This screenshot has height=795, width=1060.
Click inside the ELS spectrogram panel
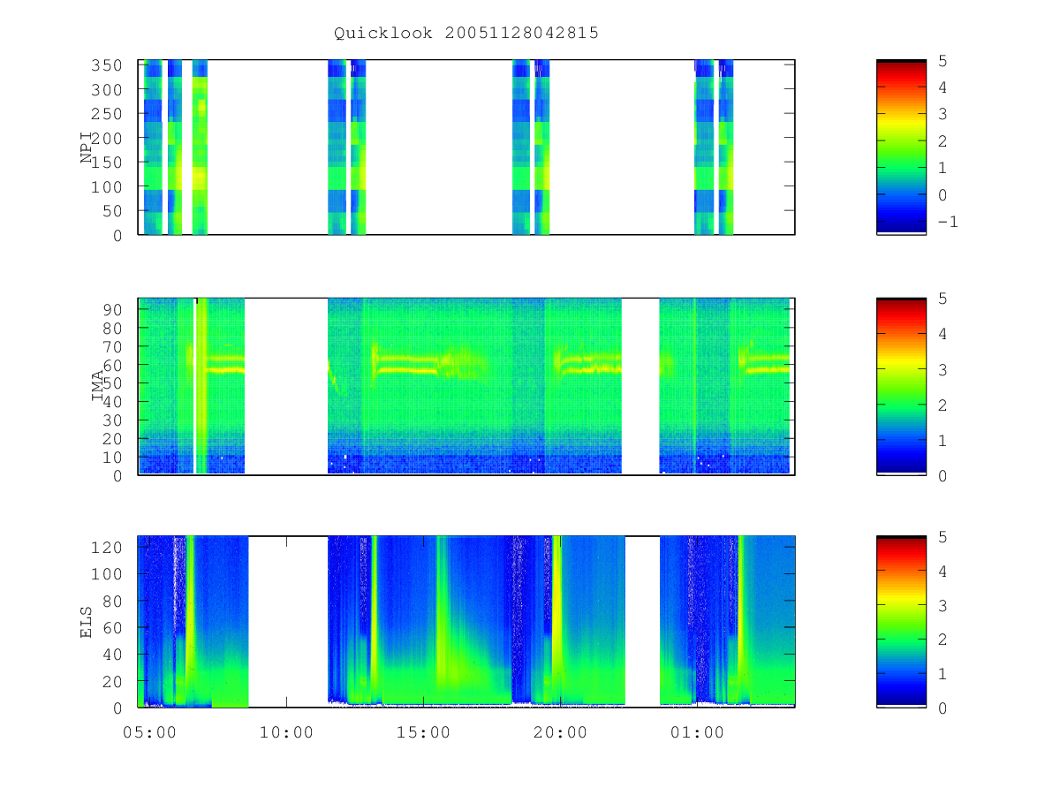tap(466, 622)
